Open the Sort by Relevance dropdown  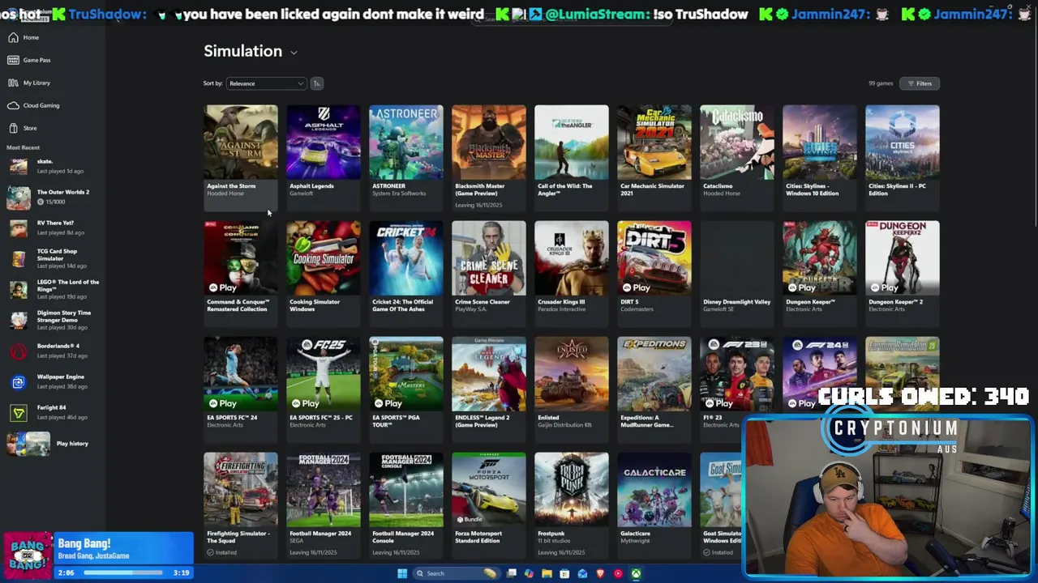point(266,83)
